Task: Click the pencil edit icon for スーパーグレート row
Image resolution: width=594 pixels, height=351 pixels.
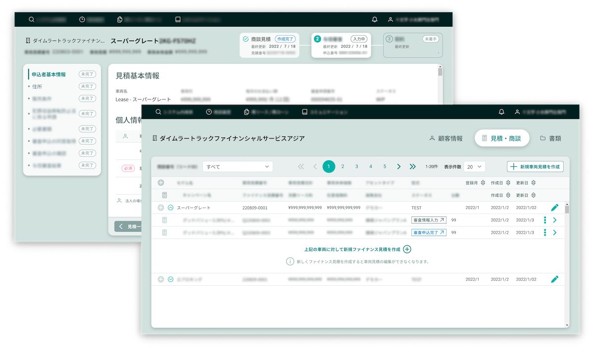Action: pyautogui.click(x=554, y=208)
